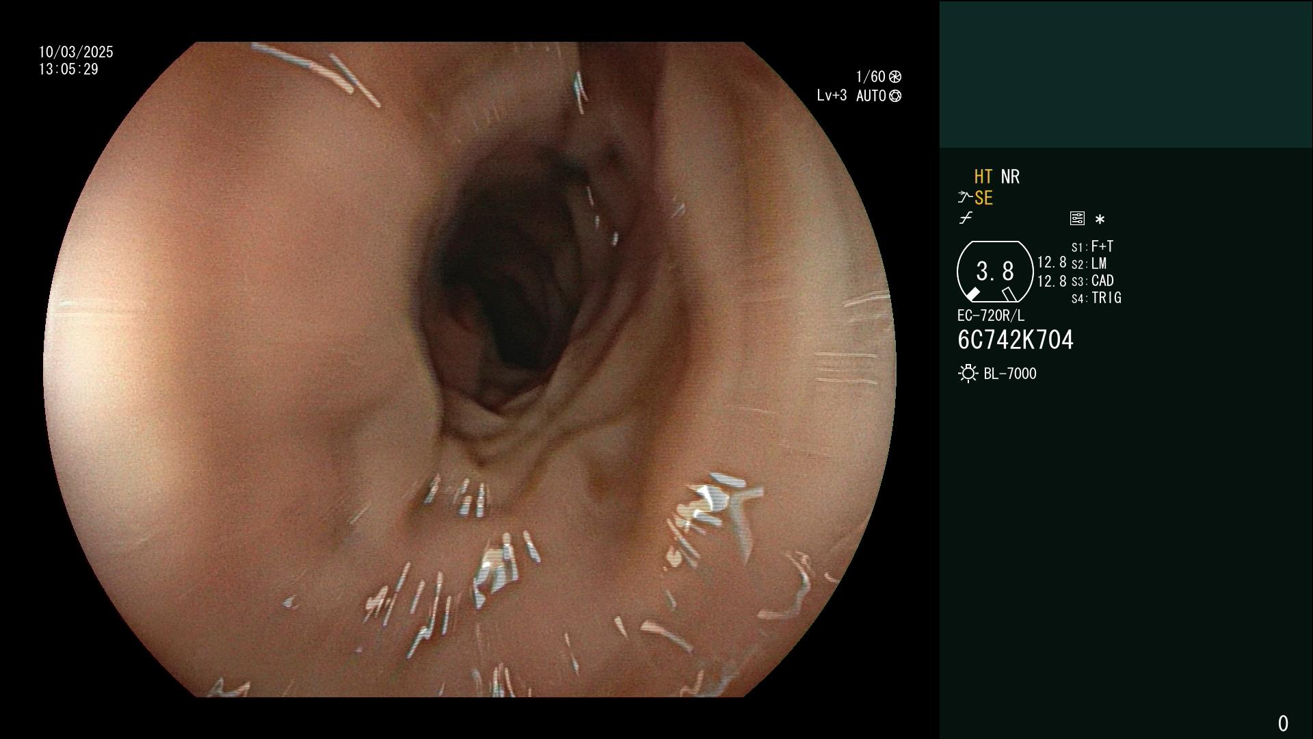
Task: Click the upper 12.8 diameter value
Action: point(1052,262)
